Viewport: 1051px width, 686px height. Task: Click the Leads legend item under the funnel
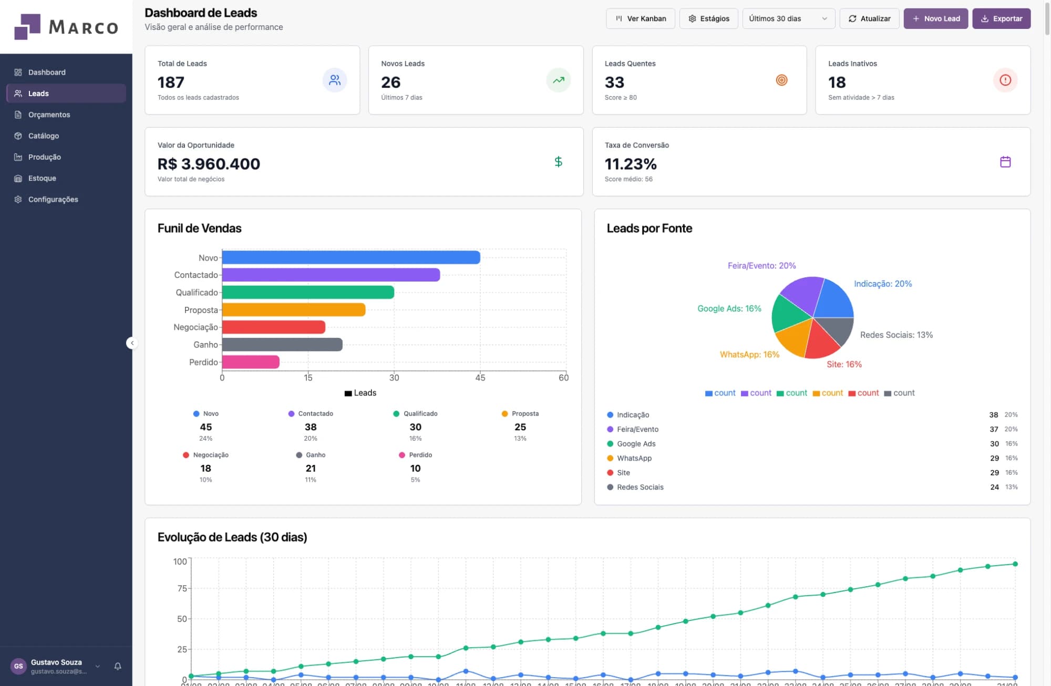360,393
